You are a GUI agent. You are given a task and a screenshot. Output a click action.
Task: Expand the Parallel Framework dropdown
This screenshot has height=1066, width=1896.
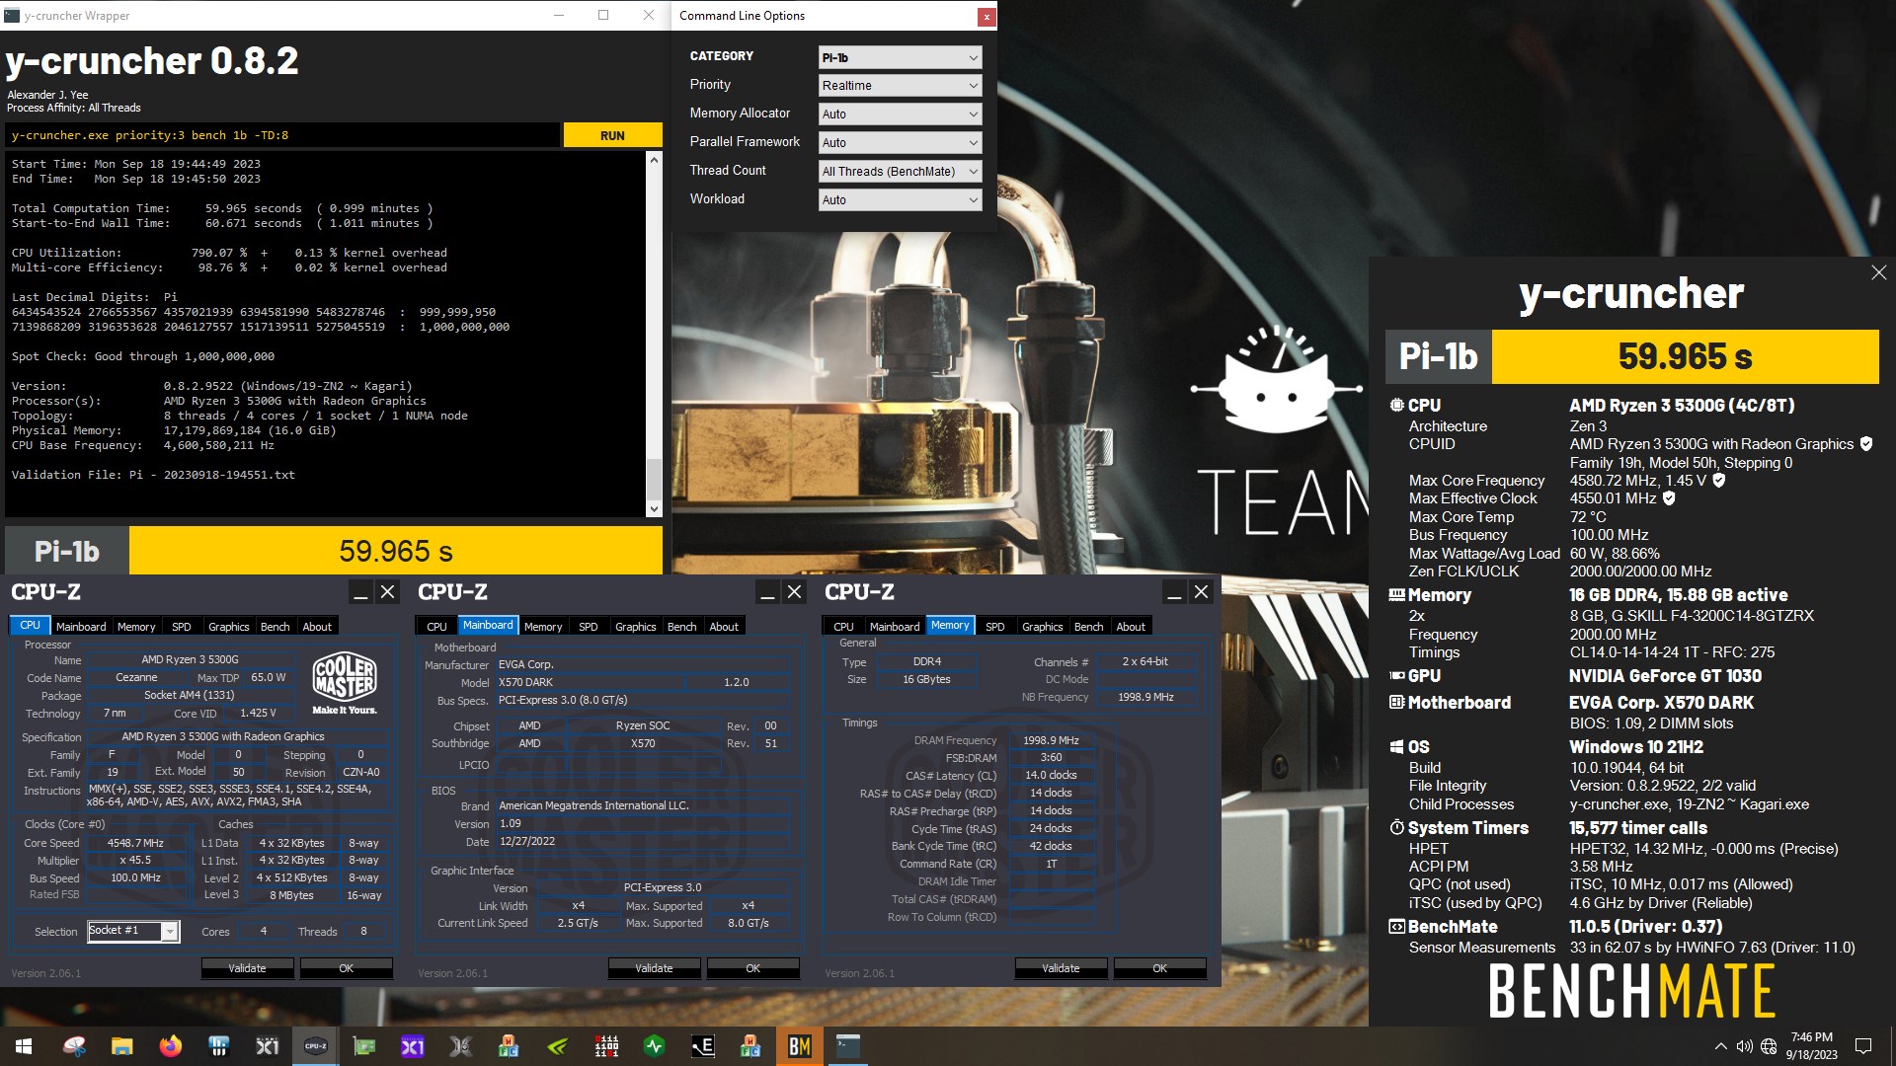coord(900,143)
